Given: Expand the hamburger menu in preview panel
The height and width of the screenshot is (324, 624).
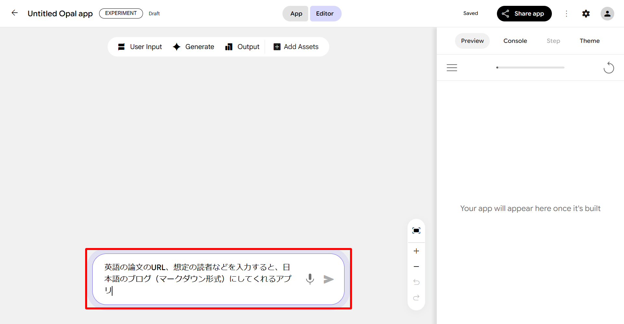Looking at the screenshot, I should [452, 68].
